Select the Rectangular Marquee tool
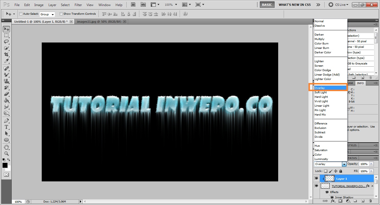 click(6, 35)
